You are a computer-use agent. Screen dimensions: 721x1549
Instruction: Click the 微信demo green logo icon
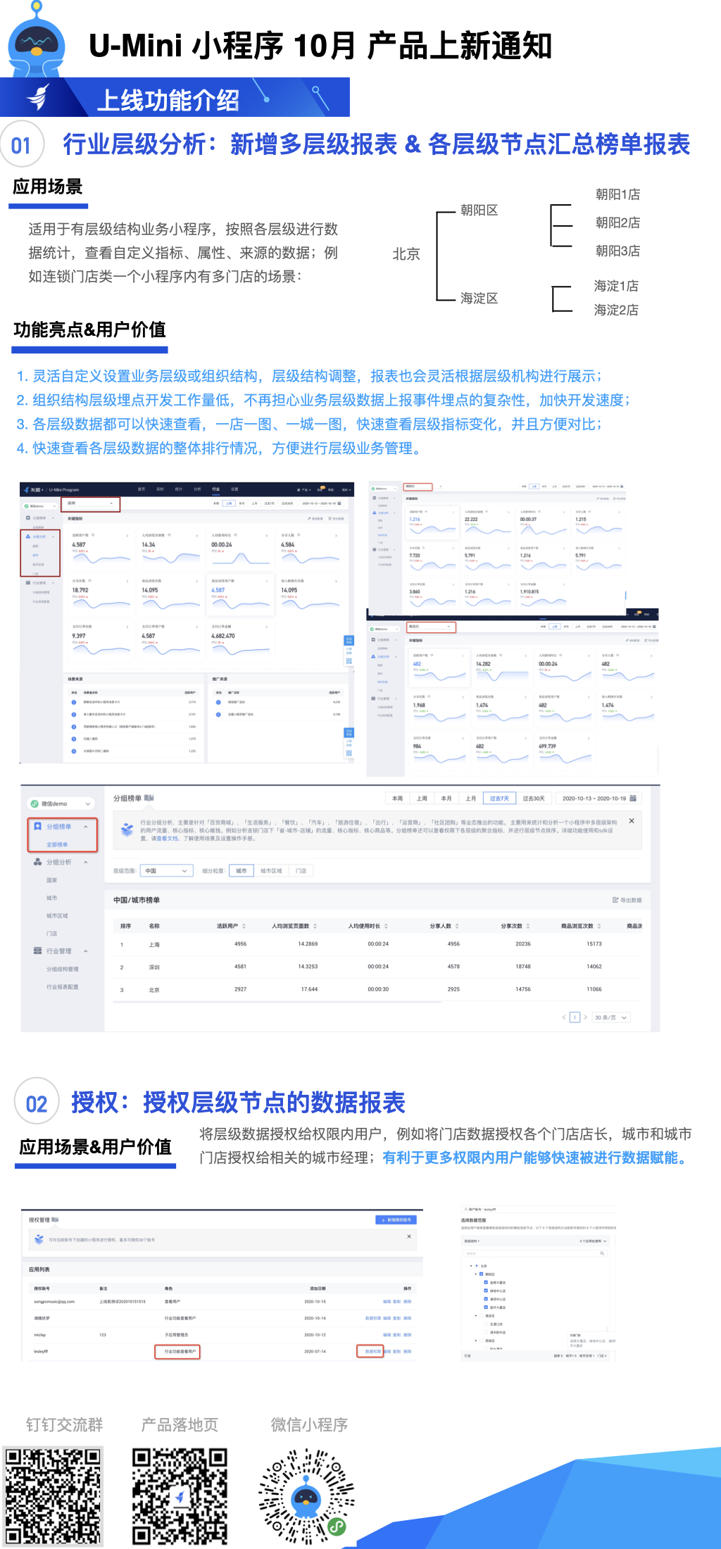pyautogui.click(x=35, y=803)
